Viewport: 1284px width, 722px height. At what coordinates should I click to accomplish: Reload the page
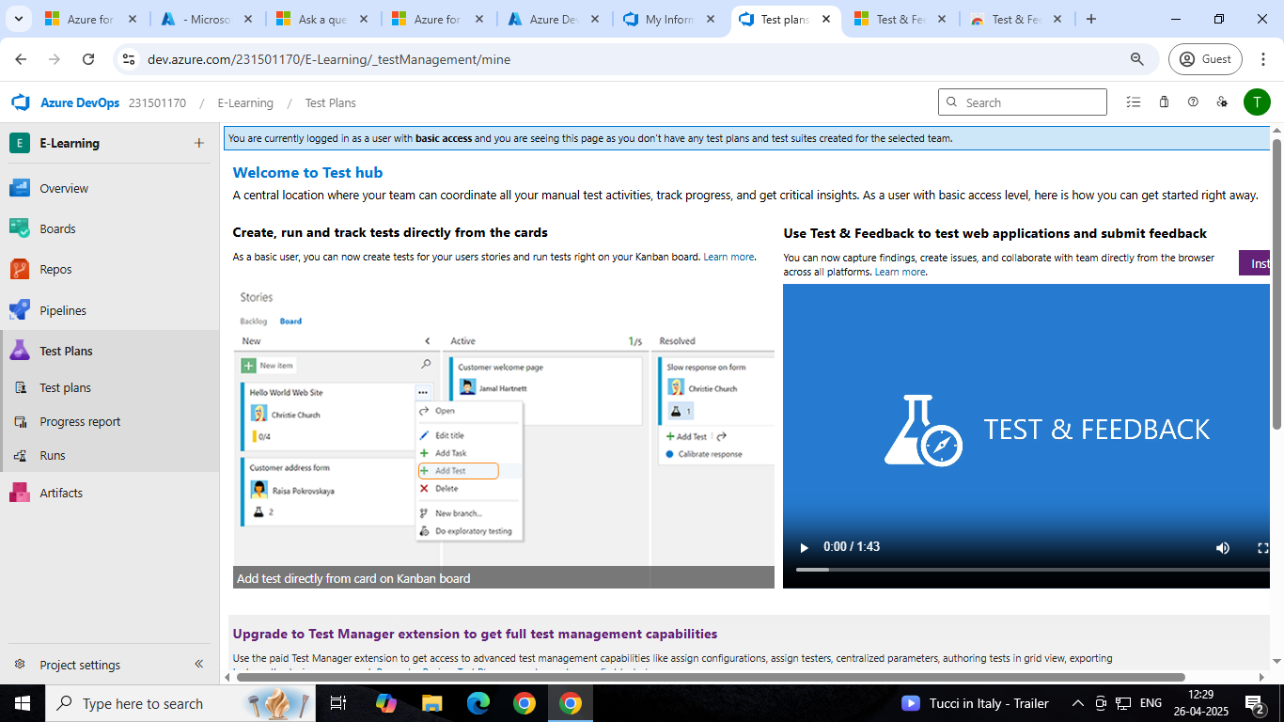point(88,58)
